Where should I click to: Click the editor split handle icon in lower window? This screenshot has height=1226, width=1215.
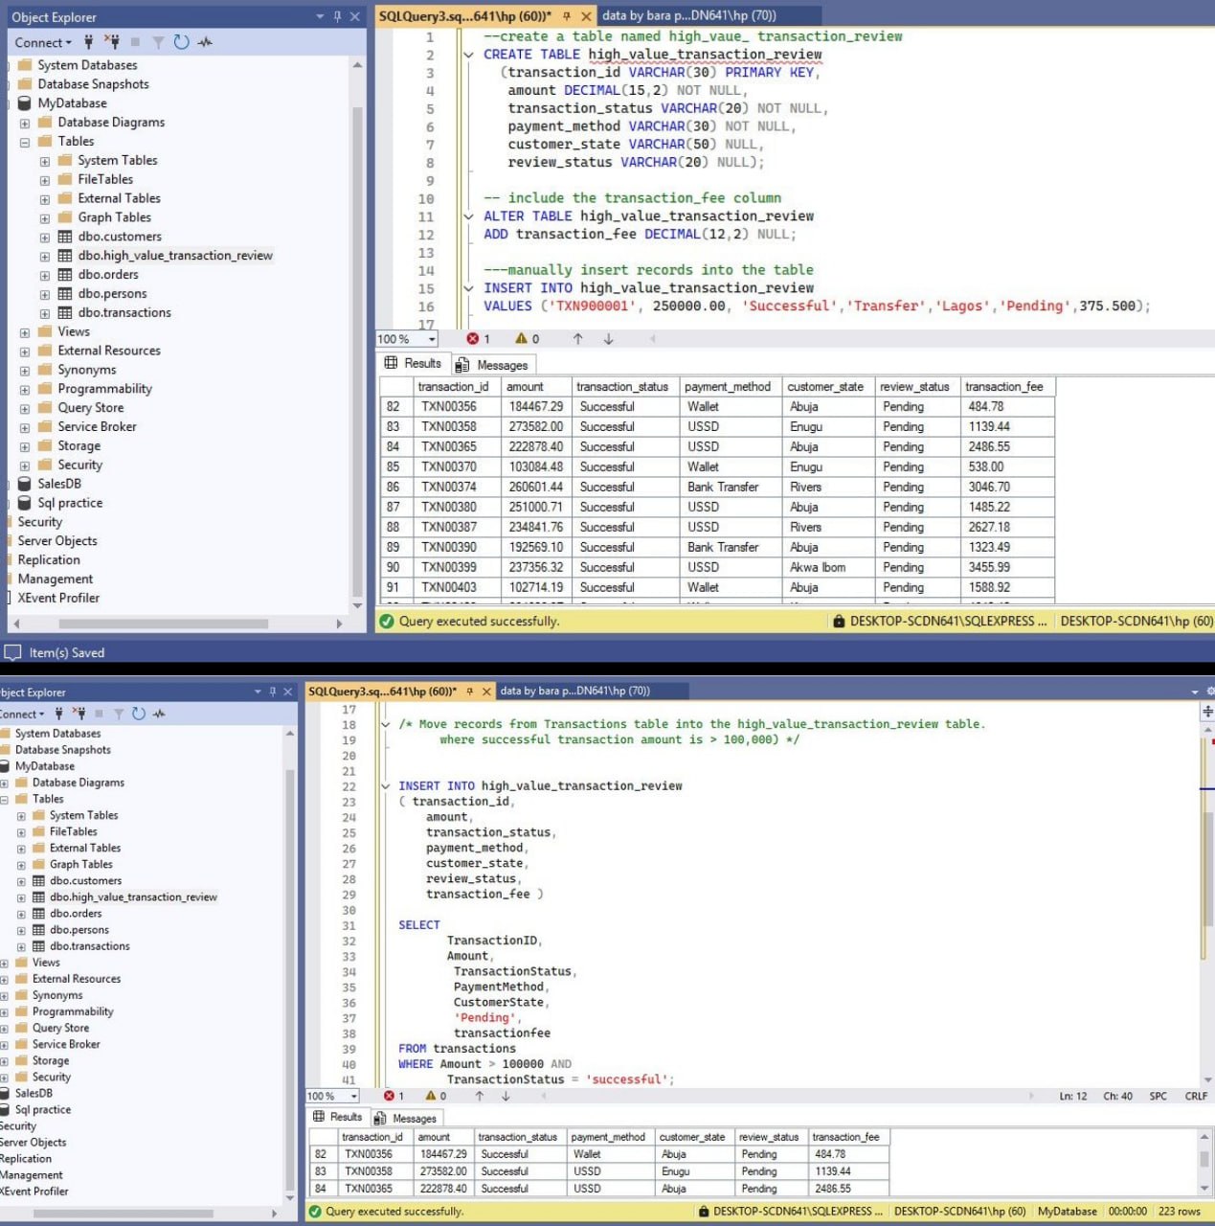click(x=1207, y=712)
